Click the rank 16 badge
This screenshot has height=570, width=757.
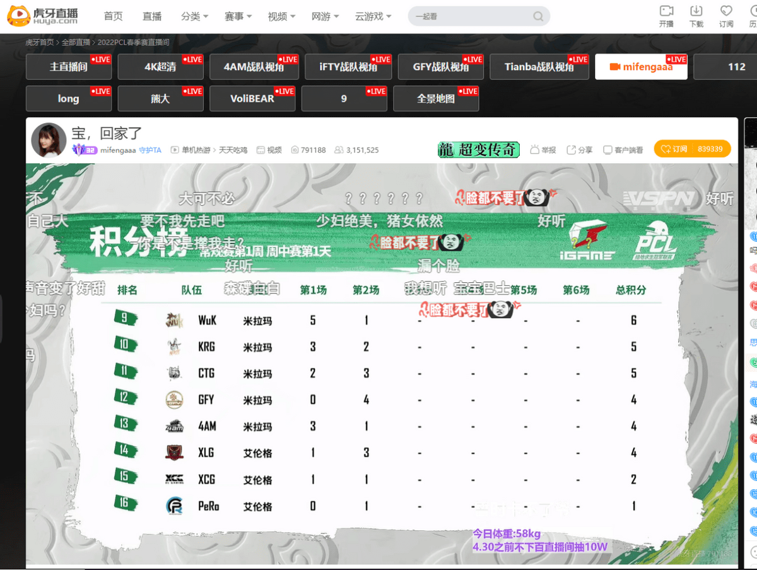click(125, 503)
